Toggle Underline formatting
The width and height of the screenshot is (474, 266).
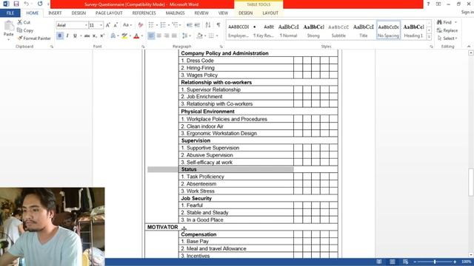[75, 36]
